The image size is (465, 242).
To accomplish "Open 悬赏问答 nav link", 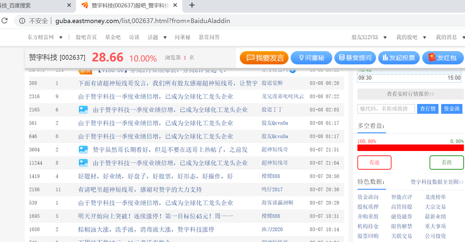I will point(209,37).
